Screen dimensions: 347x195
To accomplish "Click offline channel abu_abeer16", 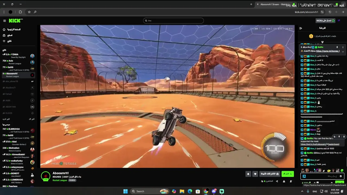I will coord(18,81).
